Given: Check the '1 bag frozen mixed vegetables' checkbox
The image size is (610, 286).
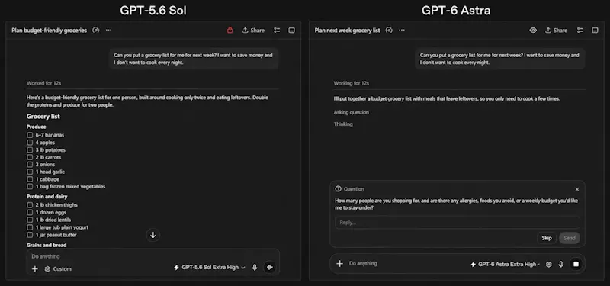Looking at the screenshot, I should (x=30, y=187).
